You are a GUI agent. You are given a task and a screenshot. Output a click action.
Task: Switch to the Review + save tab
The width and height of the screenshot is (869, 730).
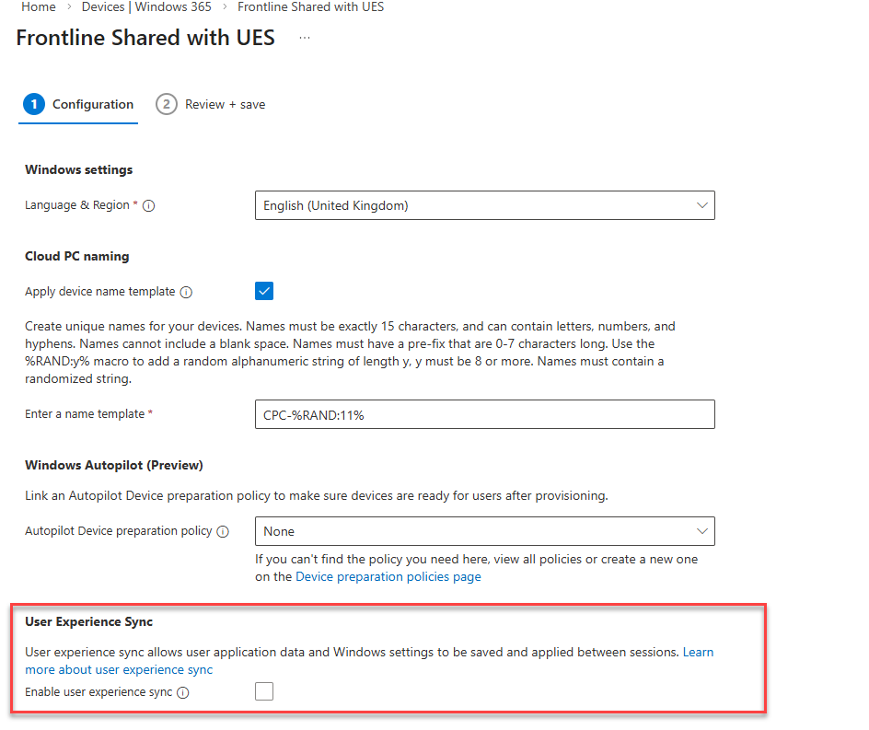tap(225, 105)
